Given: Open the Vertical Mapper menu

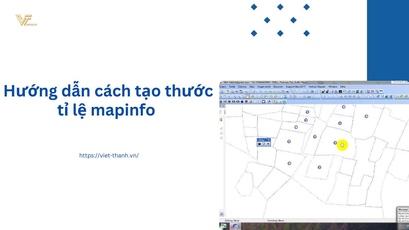Looking at the screenshot, I should point(317,87).
